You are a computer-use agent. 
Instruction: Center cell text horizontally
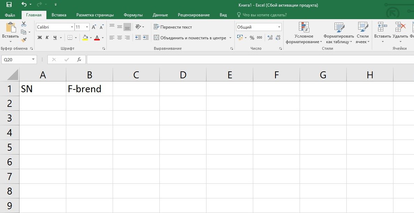(120, 38)
